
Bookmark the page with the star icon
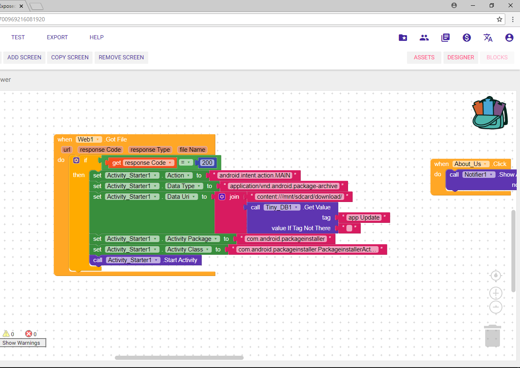500,19
